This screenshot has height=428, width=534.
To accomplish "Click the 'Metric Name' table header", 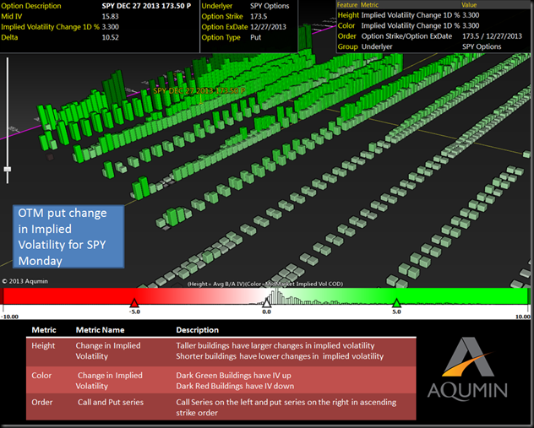I will coord(100,330).
